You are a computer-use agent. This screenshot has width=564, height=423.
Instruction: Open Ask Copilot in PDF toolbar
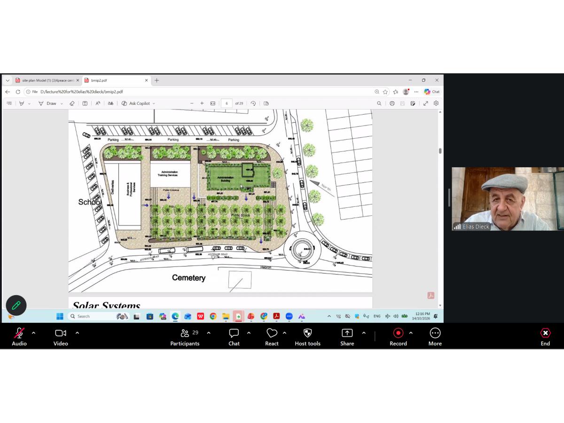click(138, 103)
